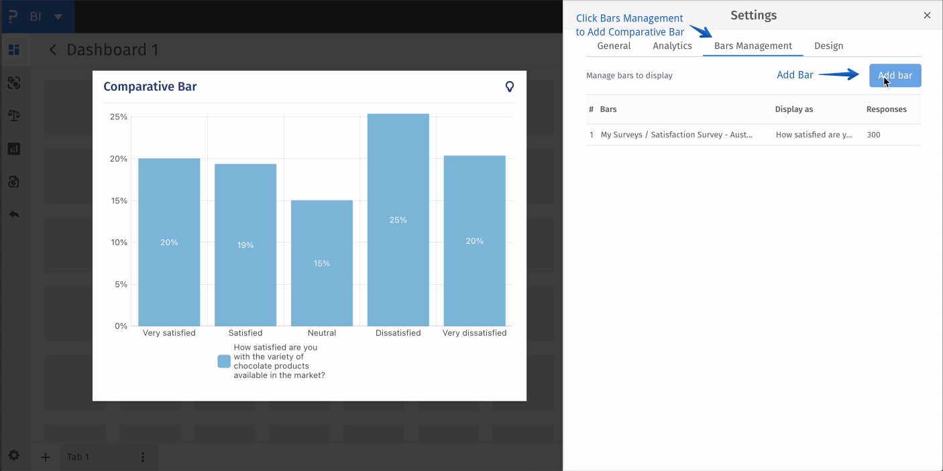Select the Satisfaction Survey bar row
Viewport: 943px width, 471px height.
pos(676,135)
